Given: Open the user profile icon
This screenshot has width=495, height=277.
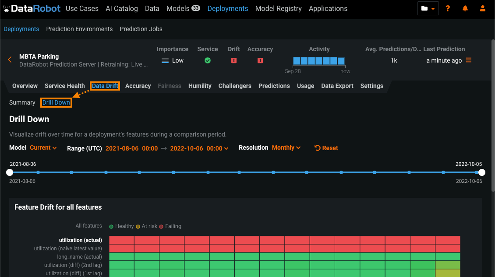Looking at the screenshot, I should [483, 8].
